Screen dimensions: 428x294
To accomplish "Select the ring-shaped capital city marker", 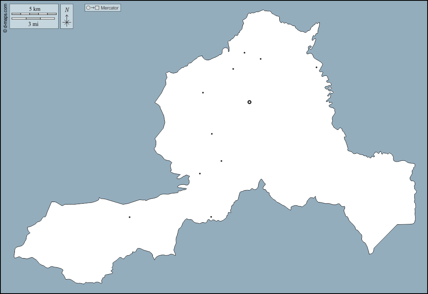I will tap(249, 102).
